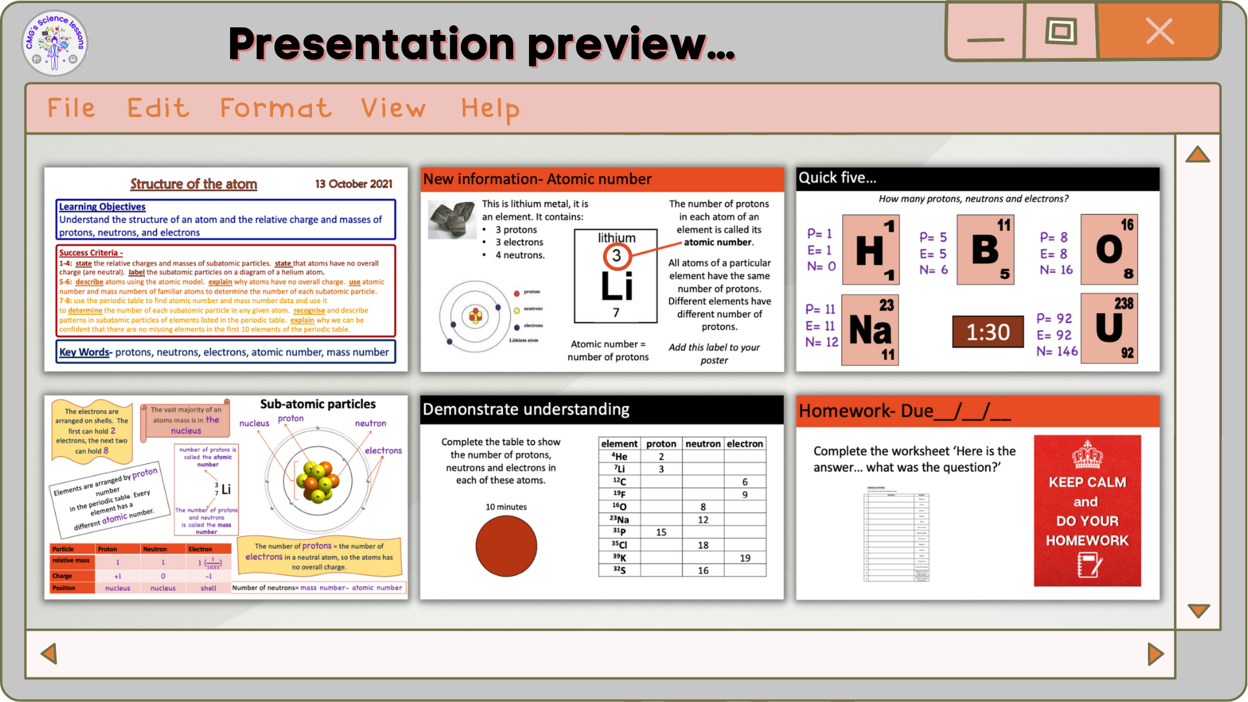The width and height of the screenshot is (1248, 702).
Task: Go to next page with right arrow
Action: pyautogui.click(x=1155, y=653)
